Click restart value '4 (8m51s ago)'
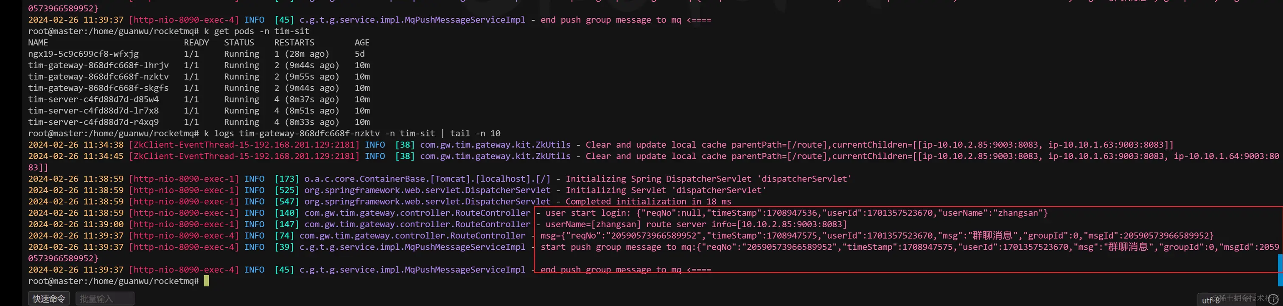Screen dimensions: 1283x306 tap(307, 111)
